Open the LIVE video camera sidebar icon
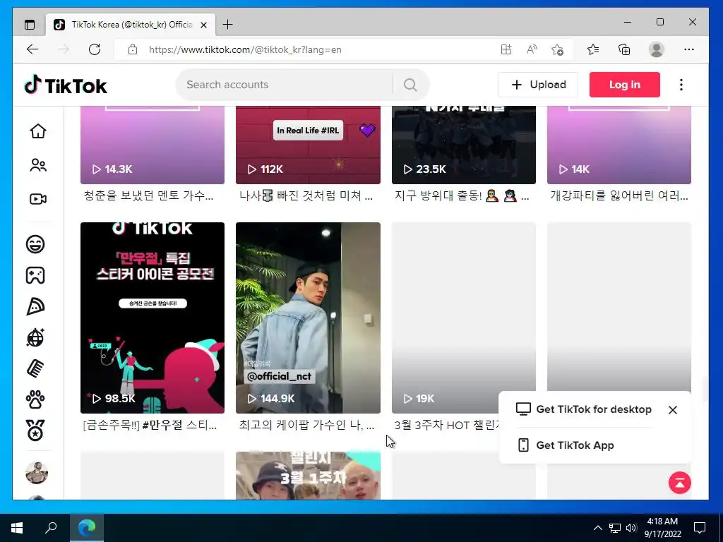This screenshot has width=723, height=542. [38, 199]
